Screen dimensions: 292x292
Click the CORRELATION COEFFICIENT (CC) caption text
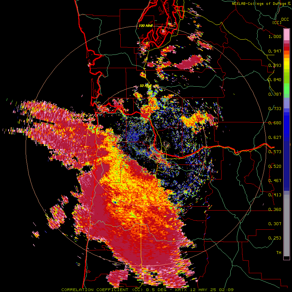(x=103, y=290)
